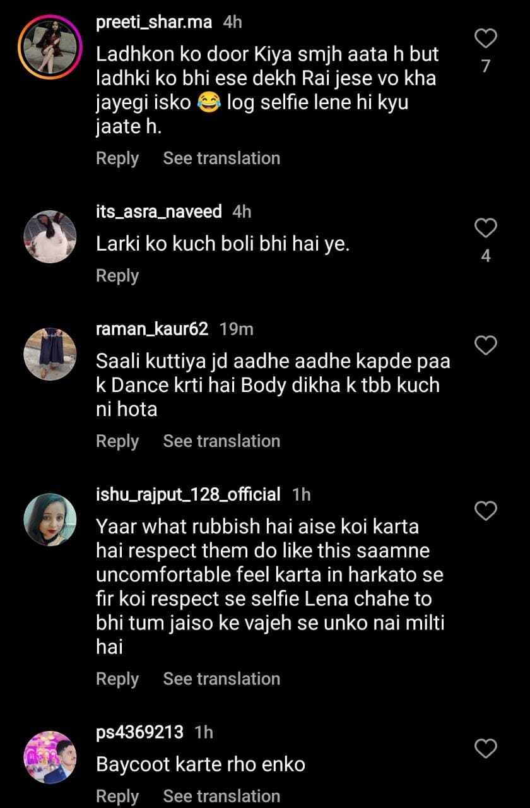This screenshot has height=808, width=530.
Task: See translation of raman_kaur62's comment
Action: point(221,441)
